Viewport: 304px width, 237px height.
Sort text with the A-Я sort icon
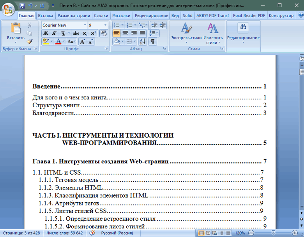[143, 41]
